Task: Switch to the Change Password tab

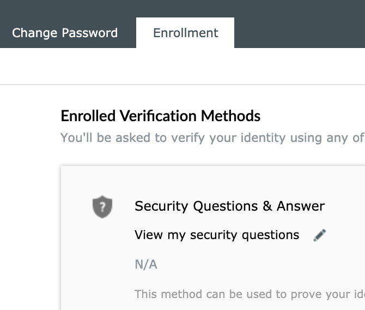Action: [65, 33]
